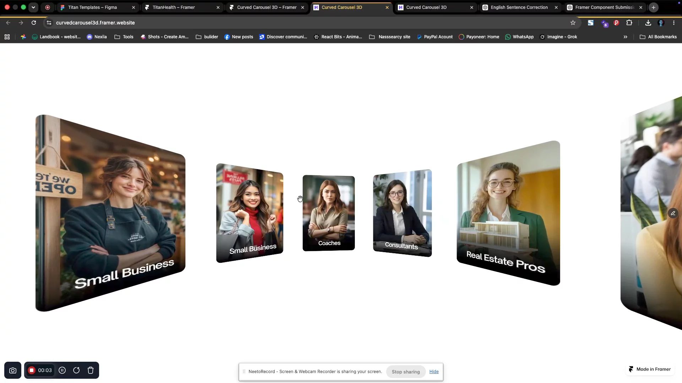This screenshot has height=383, width=682.
Task: Open the bulider bookmark folder
Action: click(207, 37)
